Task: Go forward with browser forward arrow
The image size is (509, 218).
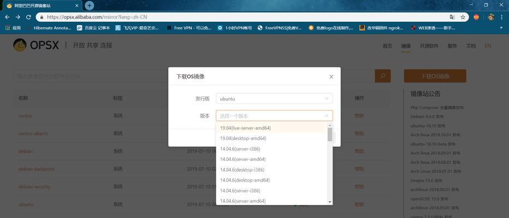Action: (18, 17)
